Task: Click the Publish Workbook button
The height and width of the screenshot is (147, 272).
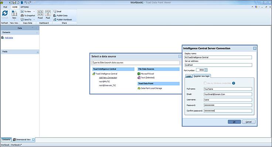Action: (62, 20)
